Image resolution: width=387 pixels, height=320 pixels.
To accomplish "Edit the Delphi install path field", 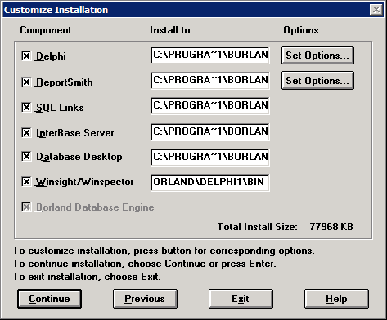I will [x=210, y=56].
